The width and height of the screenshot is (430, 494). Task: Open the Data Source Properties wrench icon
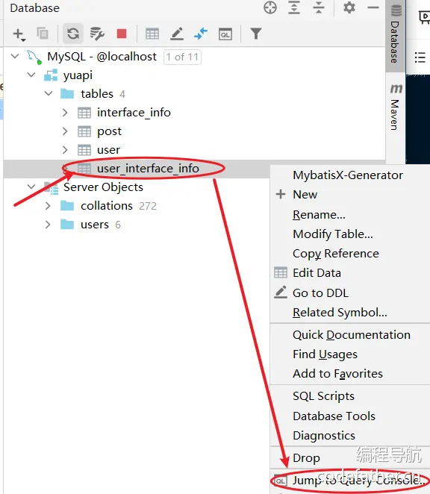click(97, 34)
